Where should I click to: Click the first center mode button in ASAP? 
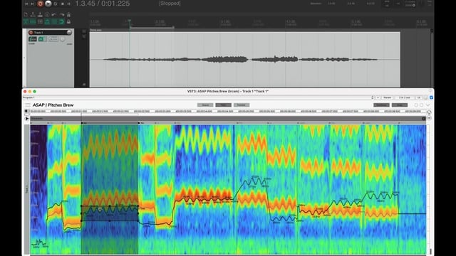(x=205, y=105)
